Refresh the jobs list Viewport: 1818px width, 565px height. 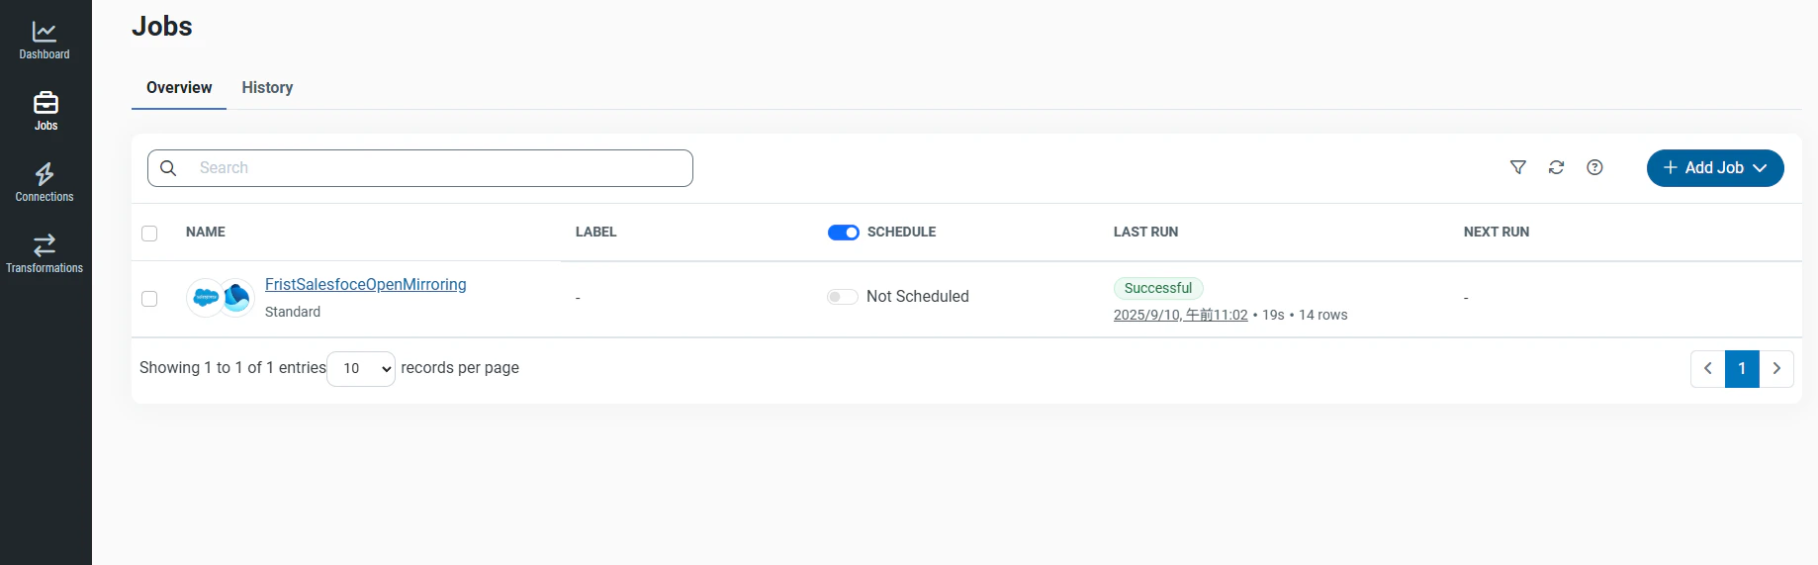pos(1557,167)
